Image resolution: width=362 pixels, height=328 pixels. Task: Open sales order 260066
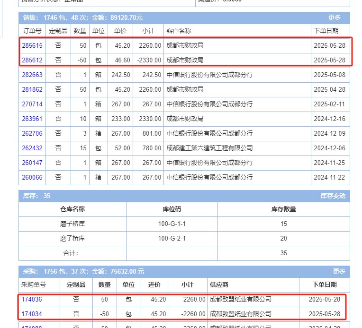[x=32, y=177]
